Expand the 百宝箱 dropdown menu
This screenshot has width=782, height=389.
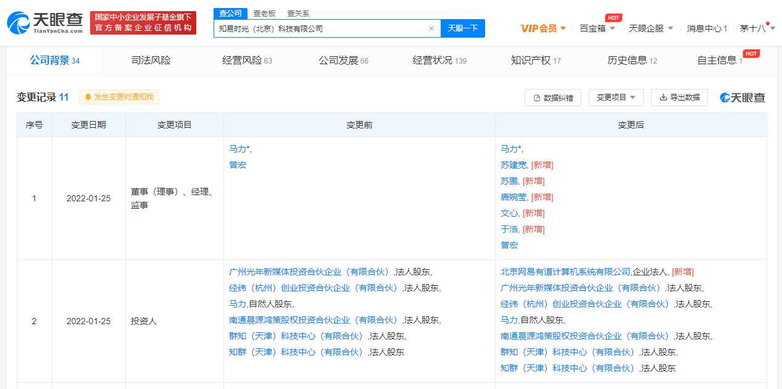click(x=597, y=28)
